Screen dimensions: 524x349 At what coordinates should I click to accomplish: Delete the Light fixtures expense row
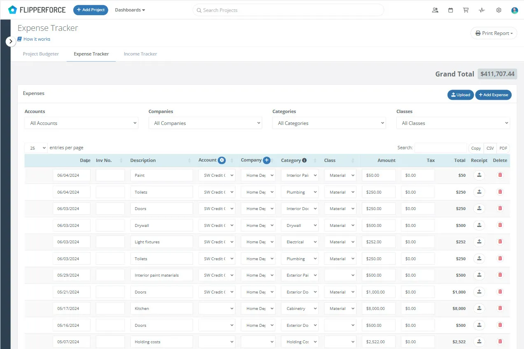(500, 242)
